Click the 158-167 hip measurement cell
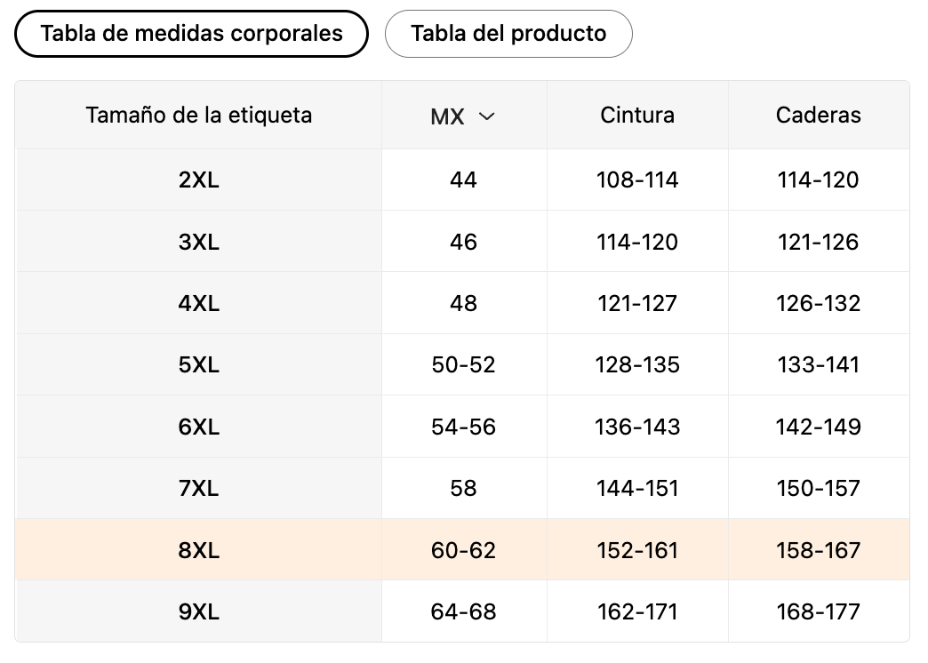 818,550
